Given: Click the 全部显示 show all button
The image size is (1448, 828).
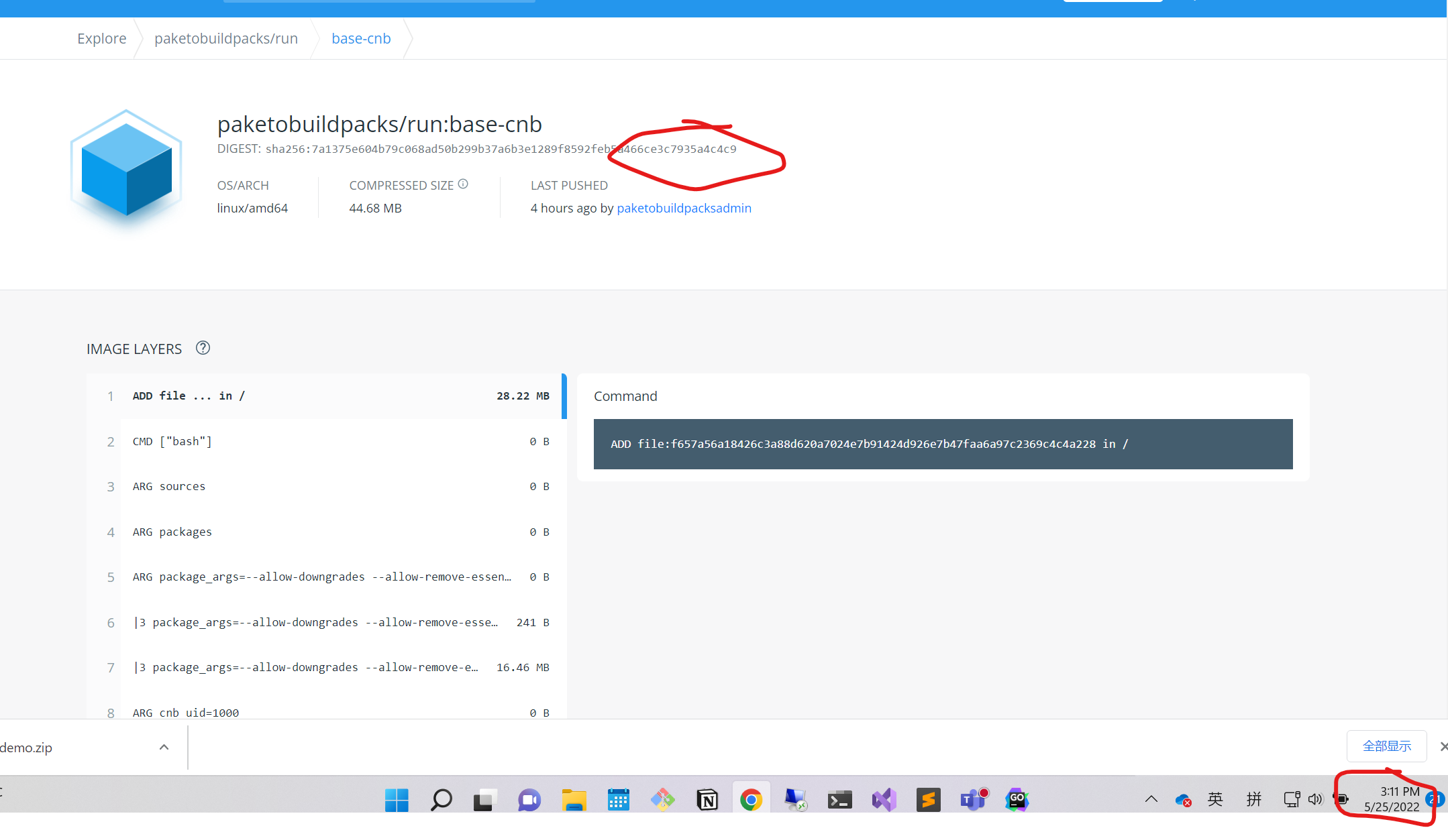Looking at the screenshot, I should tap(1386, 746).
